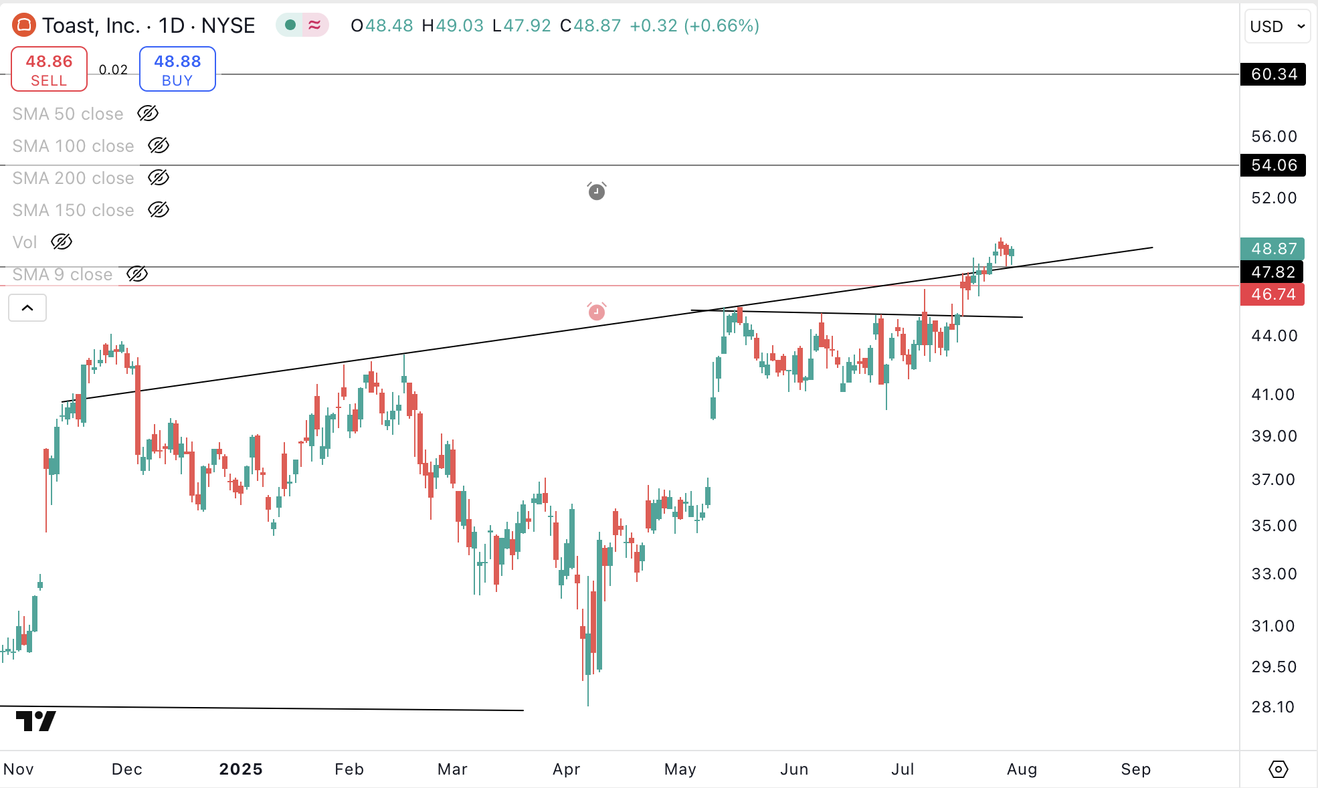Collapse the legend using the up chevron
This screenshot has width=1318, height=788.
[x=27, y=308]
